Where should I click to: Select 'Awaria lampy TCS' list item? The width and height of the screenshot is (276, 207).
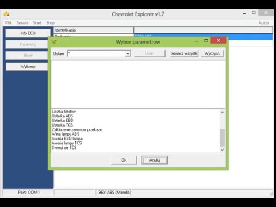[67, 143]
